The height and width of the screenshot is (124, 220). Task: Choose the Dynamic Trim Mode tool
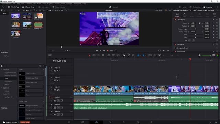[99, 55]
